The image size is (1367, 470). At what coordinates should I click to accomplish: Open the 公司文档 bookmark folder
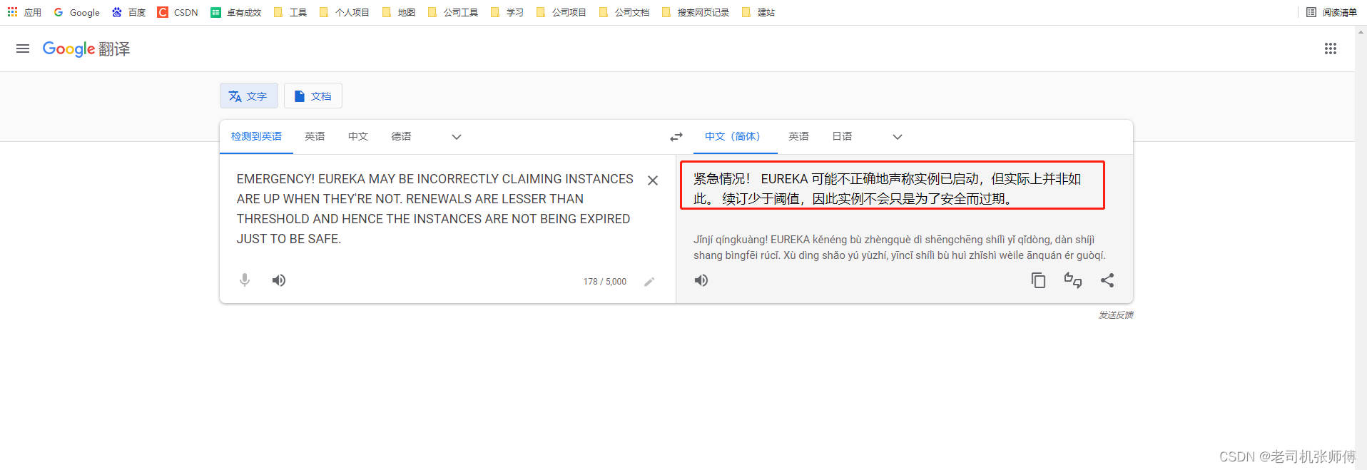pyautogui.click(x=624, y=12)
